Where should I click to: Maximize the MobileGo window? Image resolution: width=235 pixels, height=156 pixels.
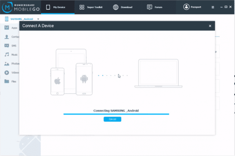click(226, 7)
